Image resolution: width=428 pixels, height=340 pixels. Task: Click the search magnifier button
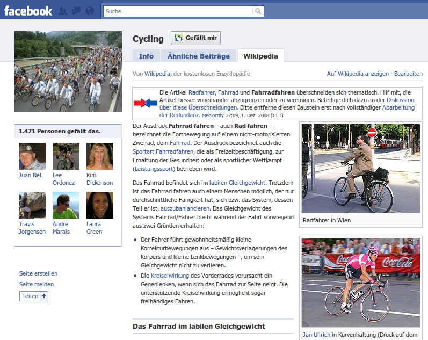point(258,11)
